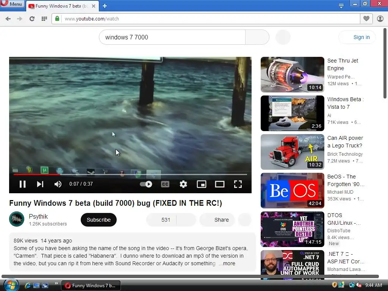This screenshot has width=388, height=291.
Task: Open the Windows Beta Vista to 7 thumbnail
Action: point(292,113)
